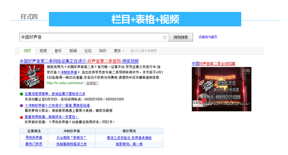Click the 征集精选 table header
Image resolution: width=288 pixels, height=155 pixels.
pos(34,131)
